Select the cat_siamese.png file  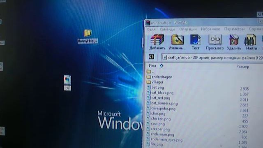tap(162, 103)
